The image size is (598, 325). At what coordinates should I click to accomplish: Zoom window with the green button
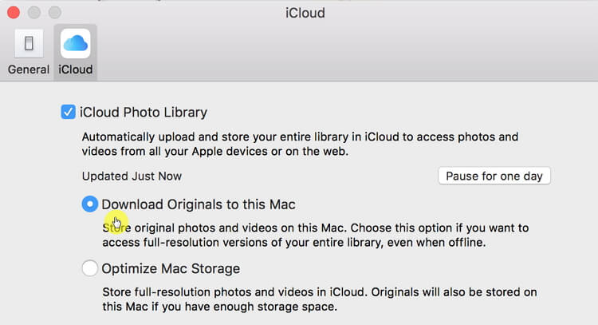click(55, 14)
